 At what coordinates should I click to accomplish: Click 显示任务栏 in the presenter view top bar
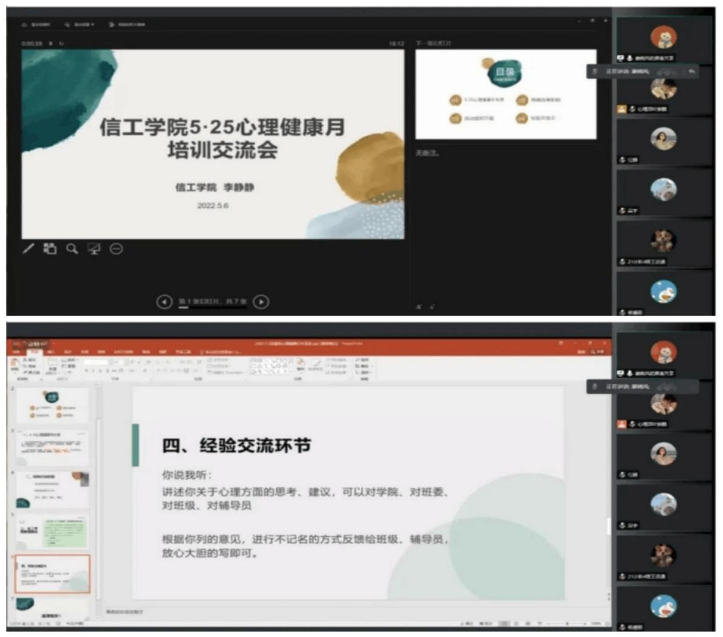(x=36, y=25)
